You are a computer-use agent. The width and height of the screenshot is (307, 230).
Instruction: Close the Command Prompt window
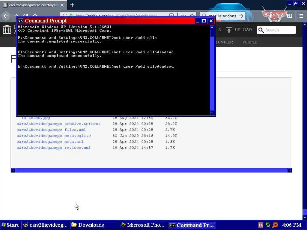[x=211, y=21]
